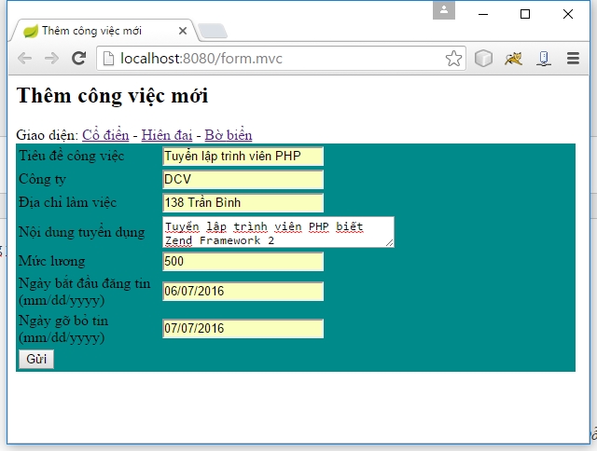Image resolution: width=597 pixels, height=451 pixels.
Task: Select the 'Thêm công việc mới' tab
Action: [104, 31]
